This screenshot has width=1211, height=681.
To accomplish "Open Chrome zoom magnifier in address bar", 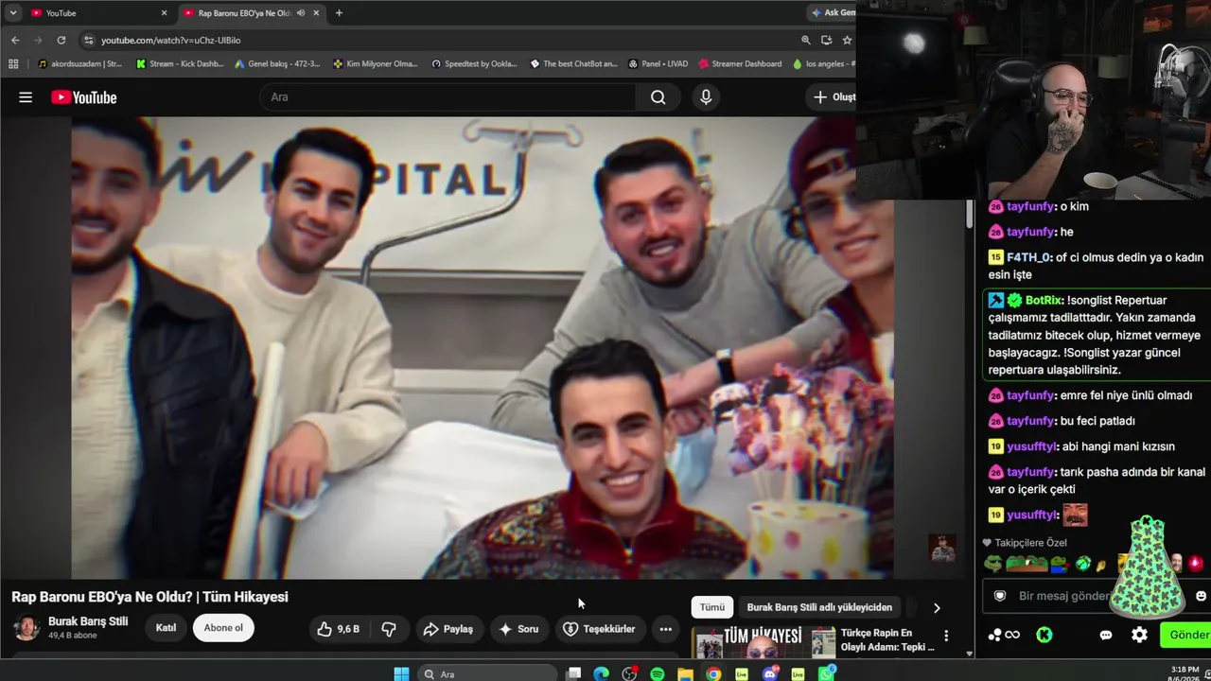I will coord(806,40).
